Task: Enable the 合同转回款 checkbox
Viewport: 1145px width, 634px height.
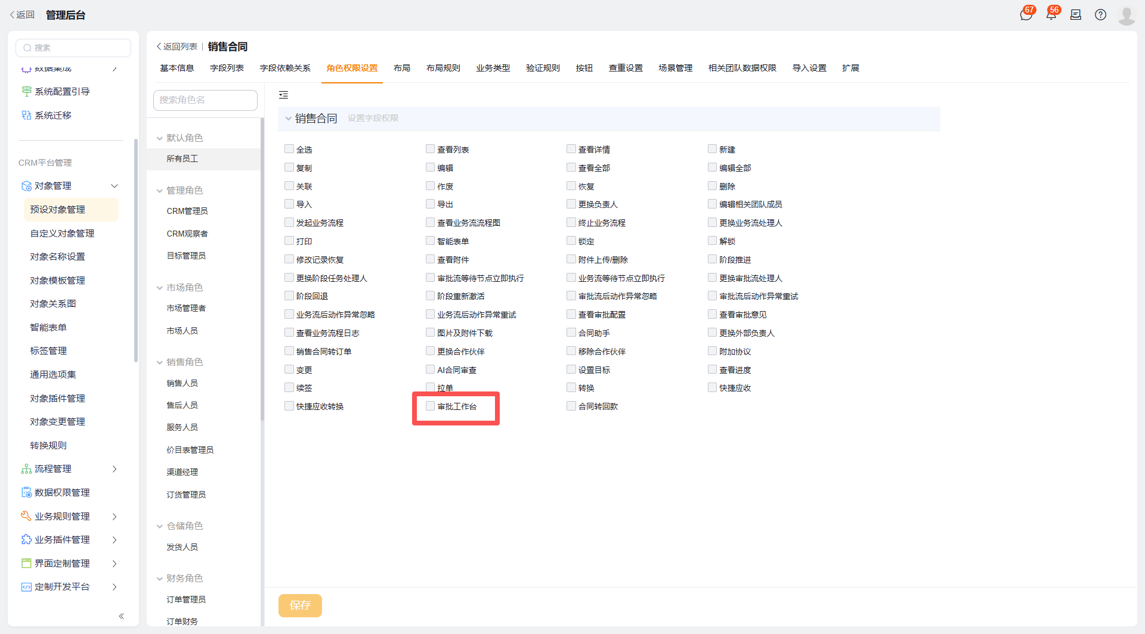Action: click(571, 406)
